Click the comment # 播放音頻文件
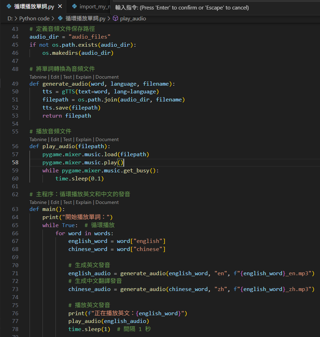 (x=50, y=131)
